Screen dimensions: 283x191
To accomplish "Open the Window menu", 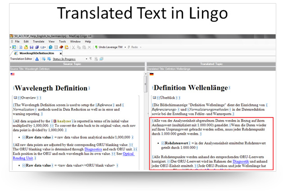I will click(75, 42).
